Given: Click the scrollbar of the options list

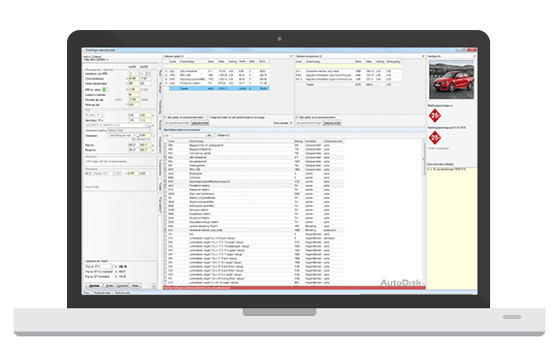Looking at the screenshot, I should click(423, 212).
